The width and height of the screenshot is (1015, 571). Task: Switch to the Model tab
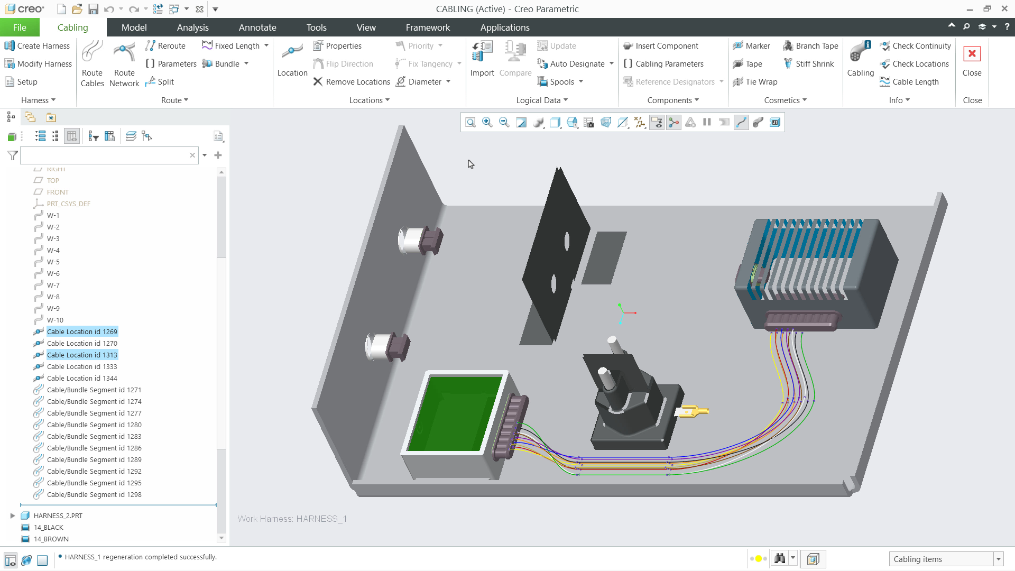[134, 27]
